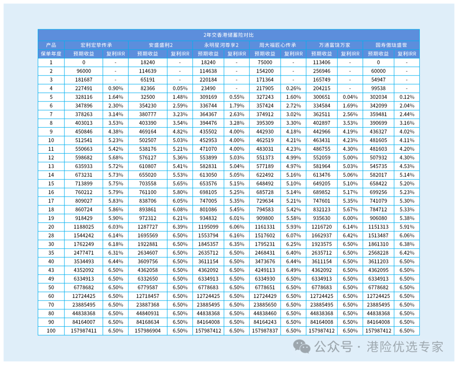The width and height of the screenshot is (458, 365).
Task: Click the '宏利宏挚传承' product header
Action: click(x=96, y=45)
